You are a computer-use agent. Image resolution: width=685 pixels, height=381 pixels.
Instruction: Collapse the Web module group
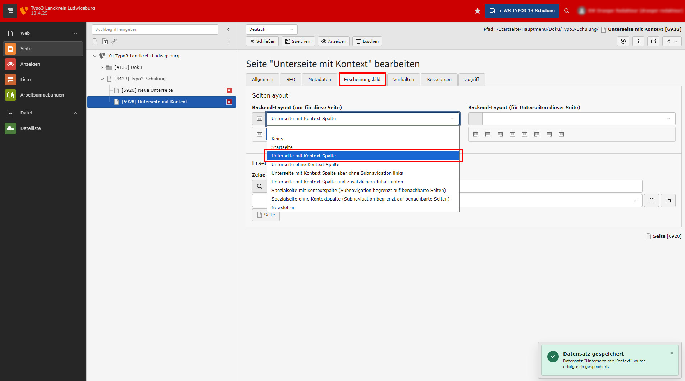[76, 33]
